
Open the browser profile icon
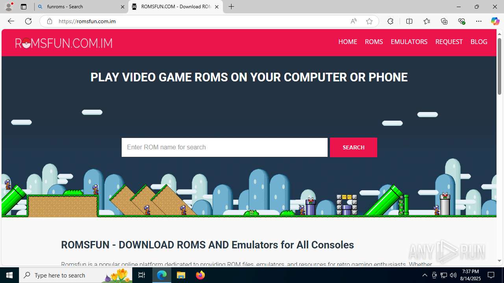tap(9, 7)
